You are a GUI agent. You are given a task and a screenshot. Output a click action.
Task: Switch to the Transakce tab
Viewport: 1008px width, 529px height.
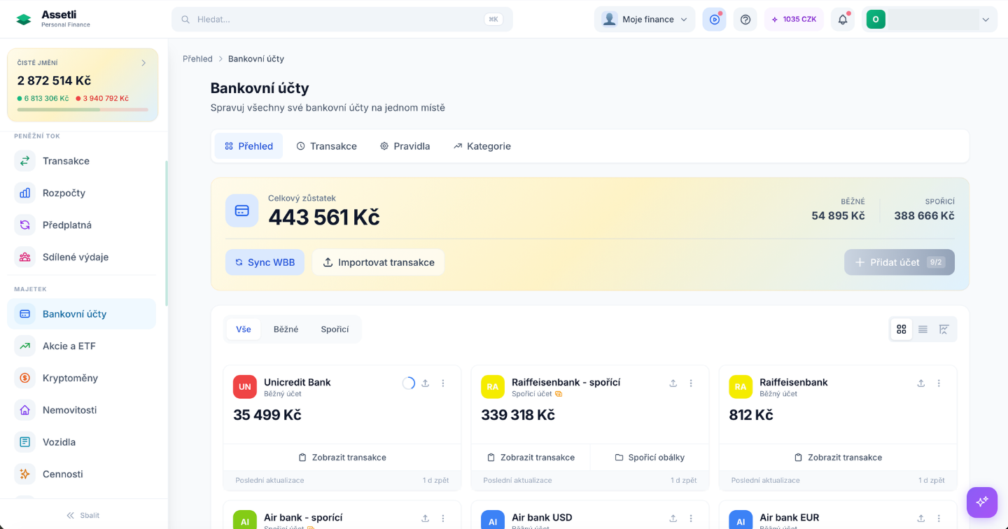click(x=326, y=146)
